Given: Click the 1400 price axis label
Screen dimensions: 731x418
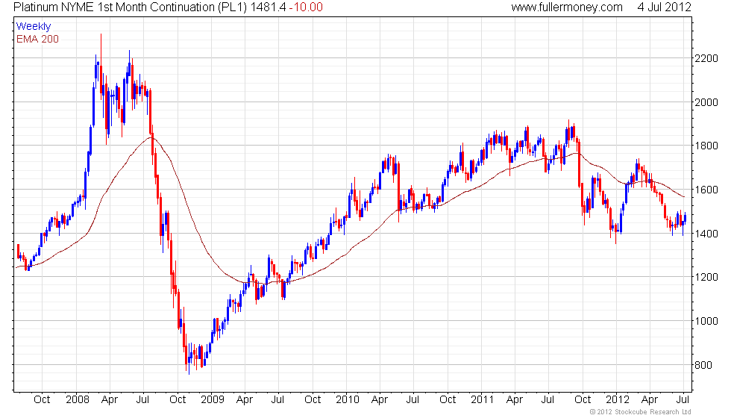Looking at the screenshot, I should click(x=706, y=234).
